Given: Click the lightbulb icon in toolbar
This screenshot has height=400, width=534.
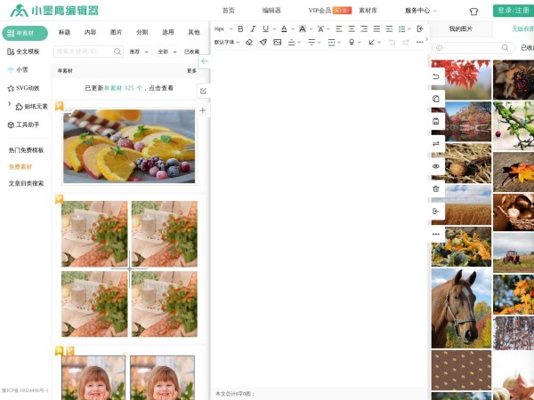Looking at the screenshot, I should [352, 42].
